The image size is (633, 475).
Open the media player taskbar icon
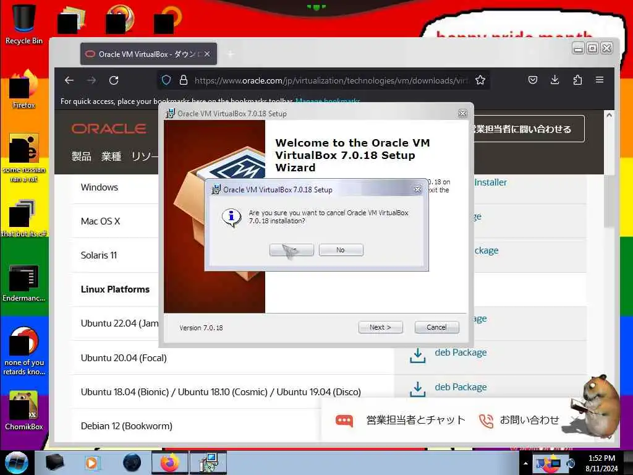91,463
